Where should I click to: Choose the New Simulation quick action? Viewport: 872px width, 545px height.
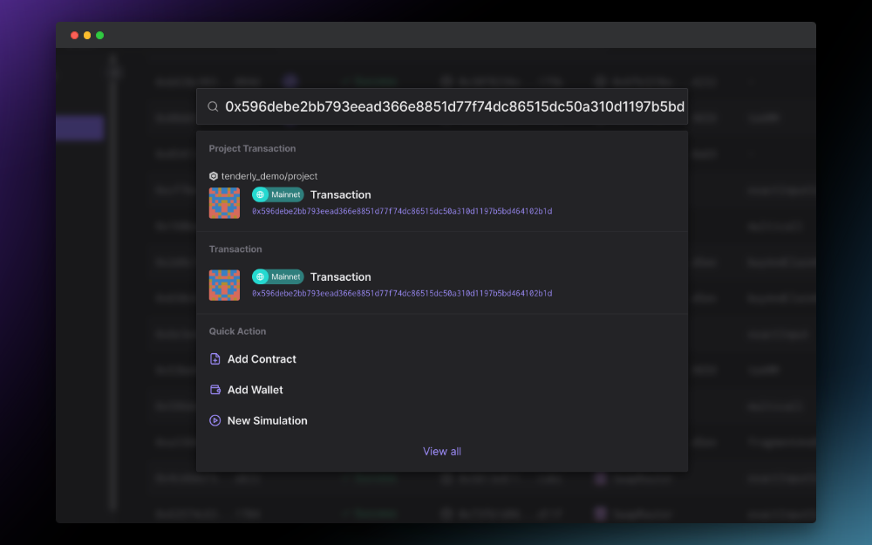tap(268, 421)
